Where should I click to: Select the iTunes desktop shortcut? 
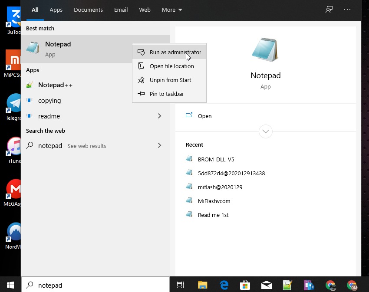coord(14,150)
